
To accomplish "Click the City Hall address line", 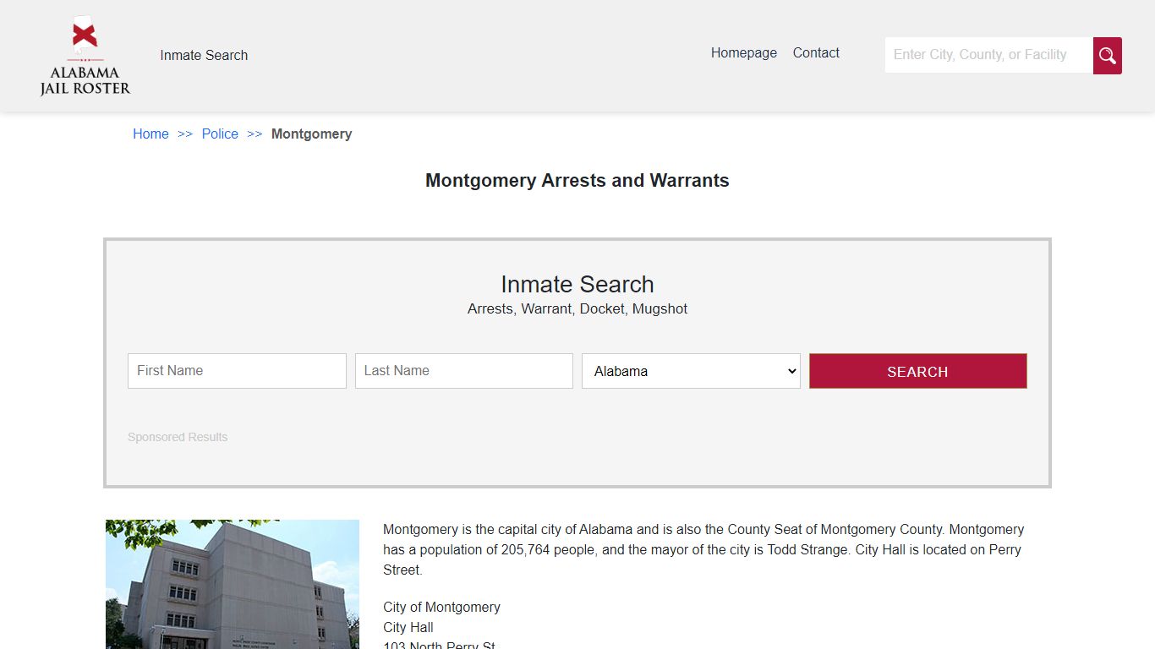I will click(408, 627).
